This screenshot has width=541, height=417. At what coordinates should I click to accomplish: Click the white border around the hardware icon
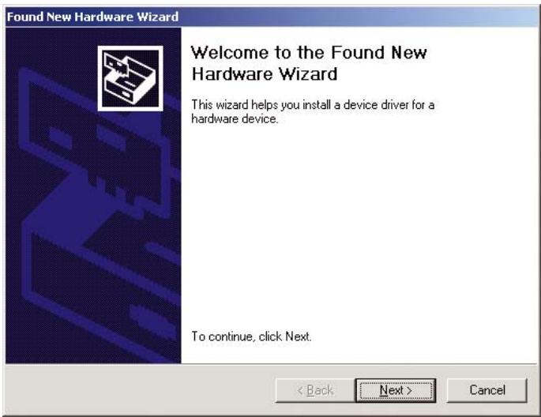(130, 47)
